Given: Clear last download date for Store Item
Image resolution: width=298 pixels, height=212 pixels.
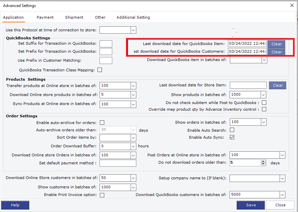Looking at the screenshot, I should point(278,85).
